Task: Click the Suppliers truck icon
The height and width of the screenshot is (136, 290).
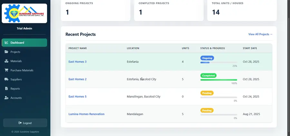Action: (x=6, y=79)
